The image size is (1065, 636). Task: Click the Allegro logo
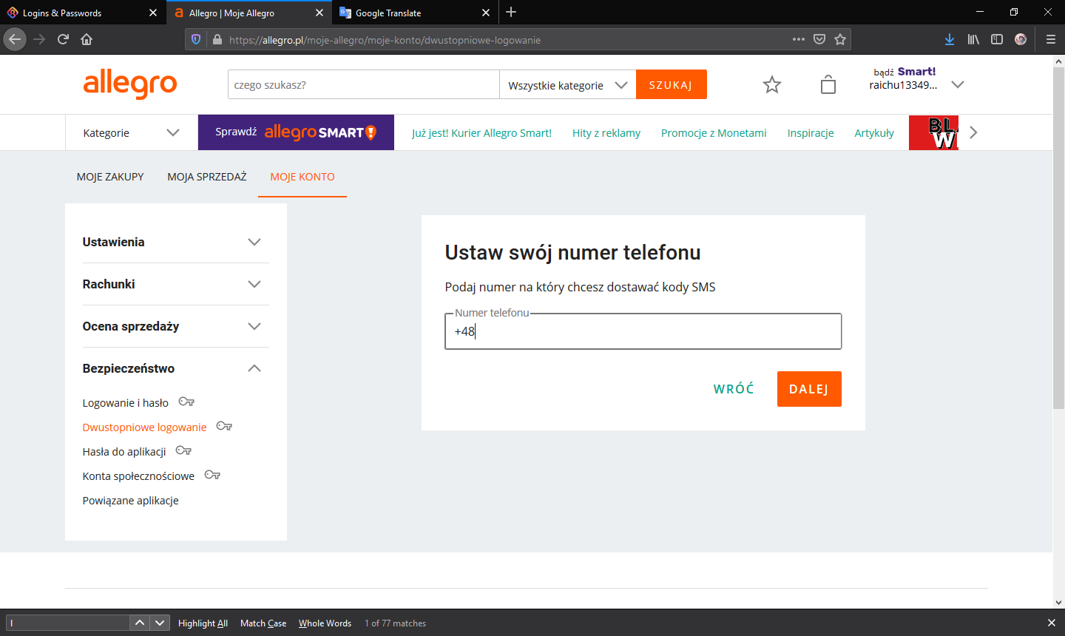coord(130,84)
